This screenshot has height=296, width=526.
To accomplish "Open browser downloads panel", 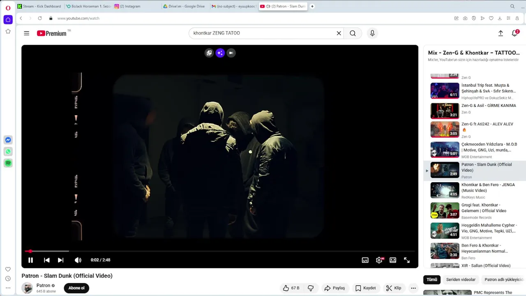I will [x=500, y=18].
